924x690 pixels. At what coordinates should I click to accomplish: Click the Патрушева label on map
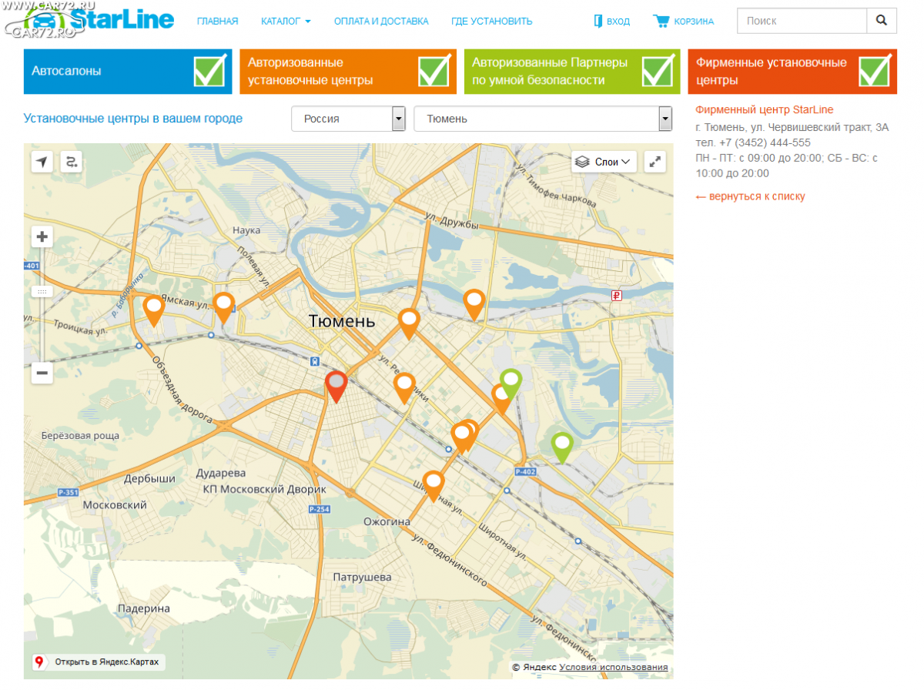[x=362, y=577]
